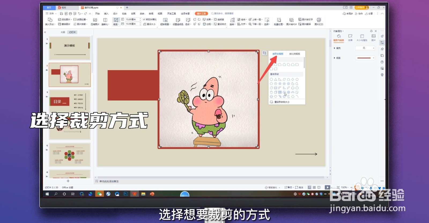This screenshot has height=223, width=429.
Task: Toggle 锁定纵横比 checkbox
Action: click(x=144, y=20)
